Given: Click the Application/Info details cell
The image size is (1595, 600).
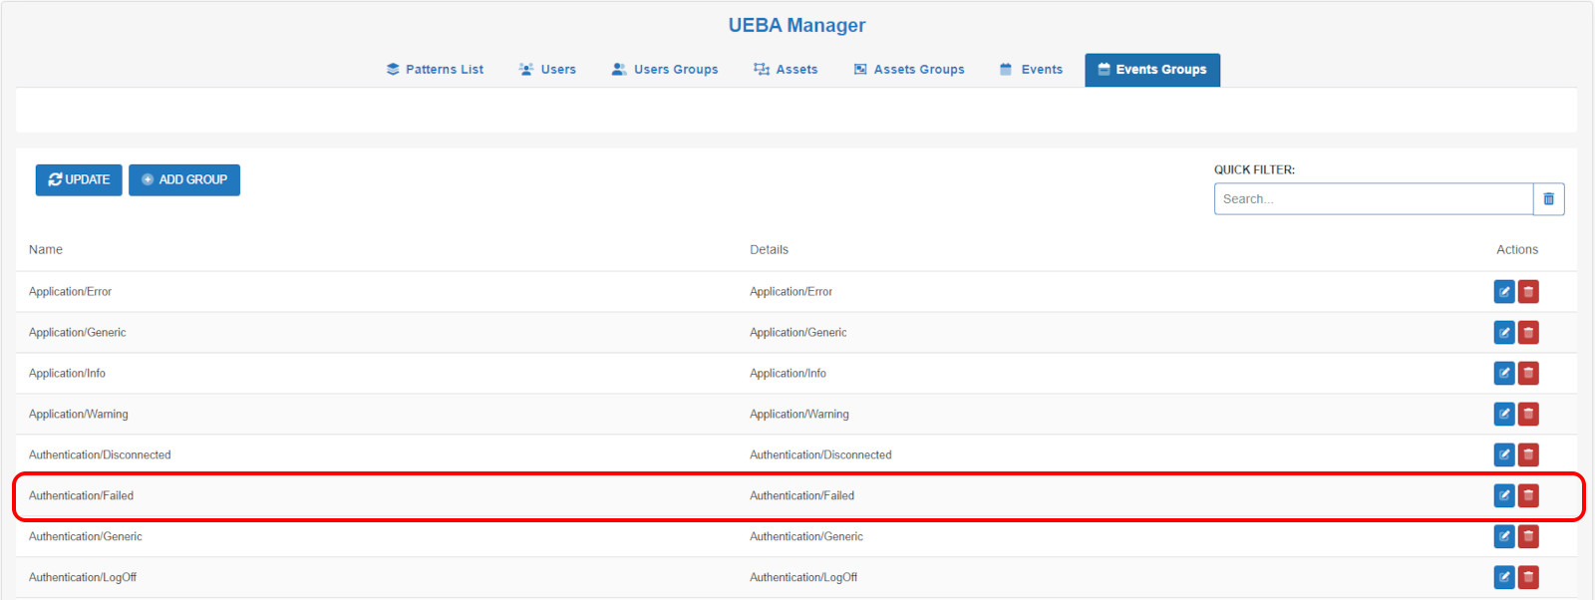Looking at the screenshot, I should (x=788, y=374).
